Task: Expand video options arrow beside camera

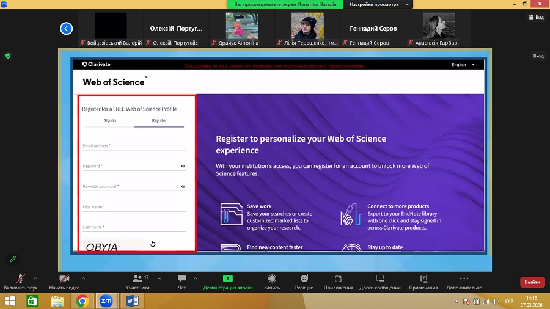Action: (83, 278)
